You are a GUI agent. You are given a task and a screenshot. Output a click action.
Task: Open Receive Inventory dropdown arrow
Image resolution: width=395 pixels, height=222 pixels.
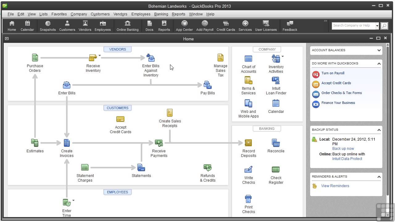pyautogui.click(x=100, y=55)
